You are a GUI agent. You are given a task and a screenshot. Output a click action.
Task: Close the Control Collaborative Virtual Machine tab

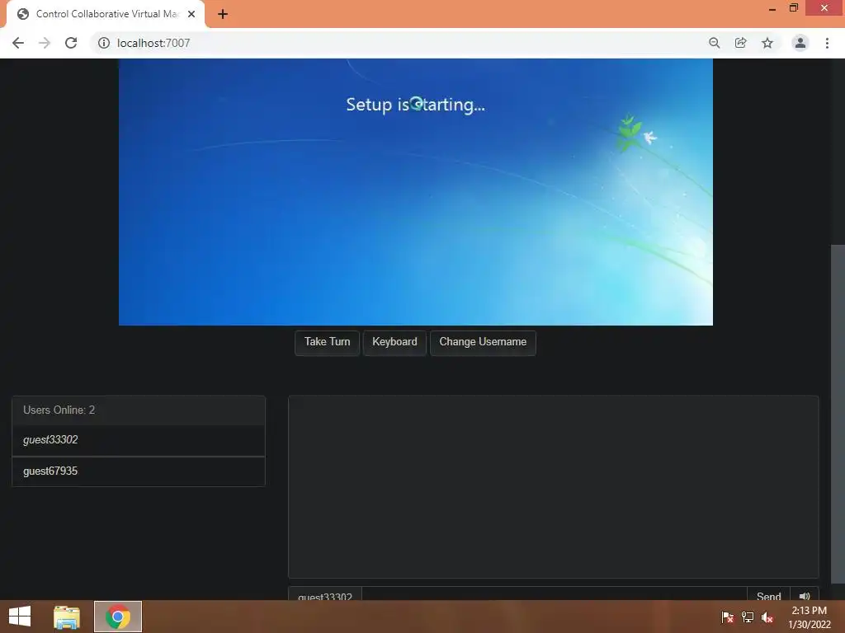tap(191, 14)
